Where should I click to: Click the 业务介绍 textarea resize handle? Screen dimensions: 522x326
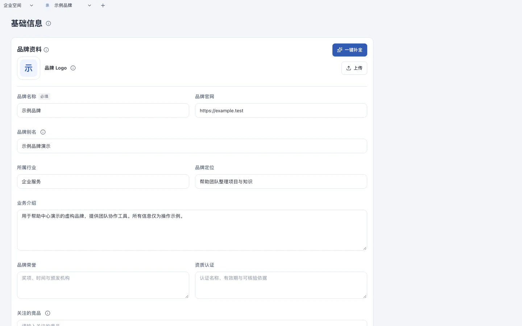(365, 248)
